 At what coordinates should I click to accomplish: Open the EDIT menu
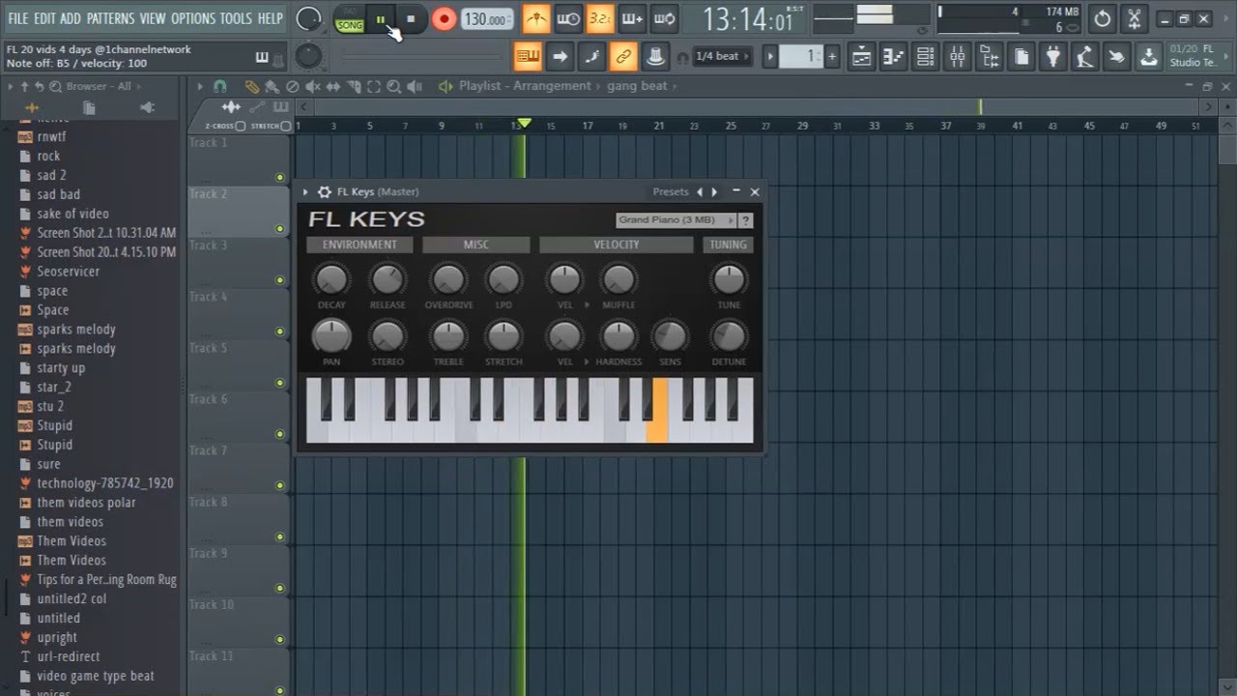[44, 18]
